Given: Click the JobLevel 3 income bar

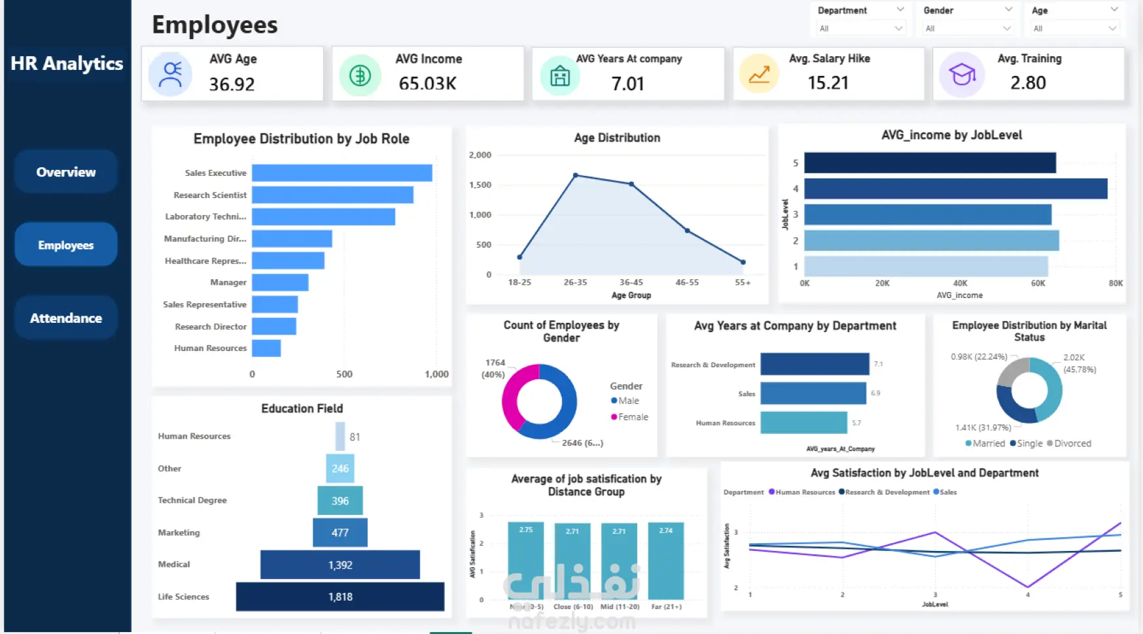Looking at the screenshot, I should [x=928, y=214].
